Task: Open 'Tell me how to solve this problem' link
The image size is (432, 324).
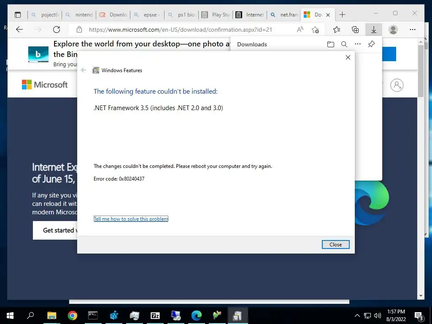Action: [131, 219]
